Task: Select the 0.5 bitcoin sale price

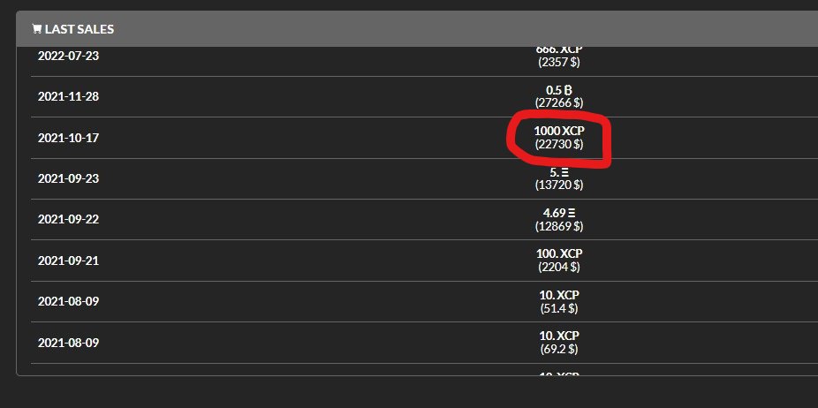Action: click(559, 90)
